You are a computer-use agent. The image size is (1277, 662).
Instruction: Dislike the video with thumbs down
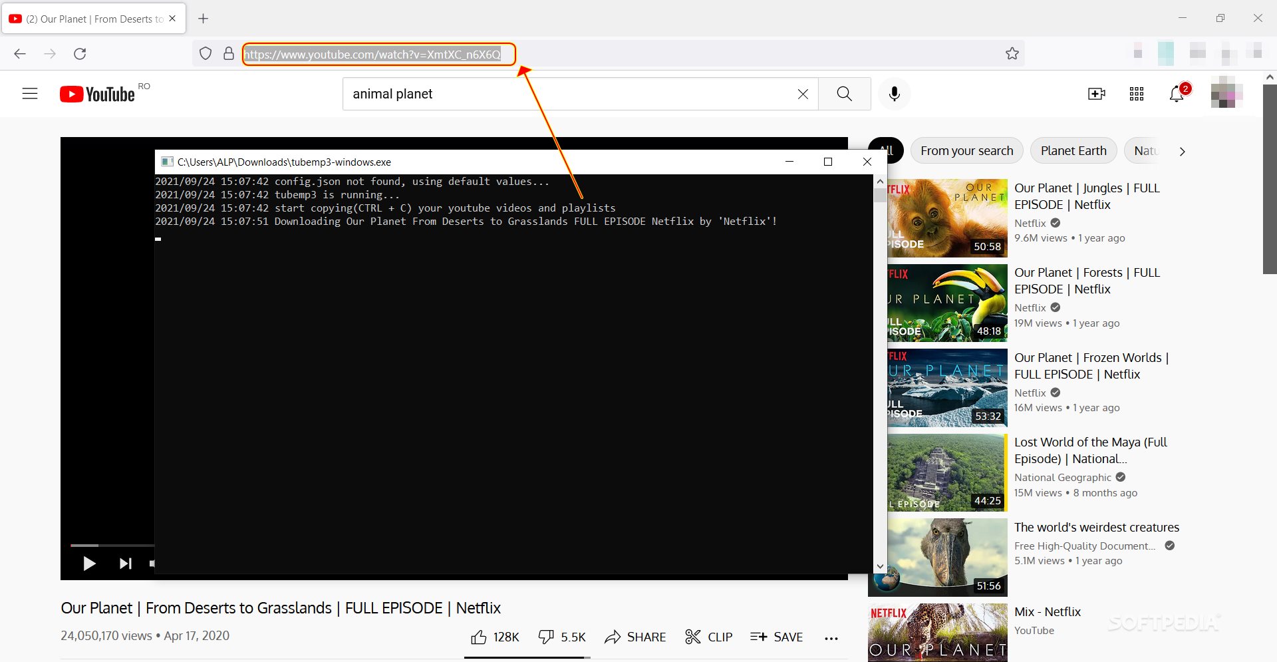click(562, 637)
